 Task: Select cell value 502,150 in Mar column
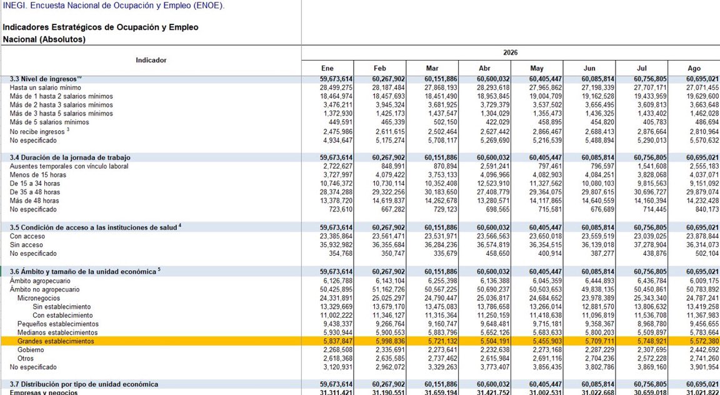click(444, 122)
